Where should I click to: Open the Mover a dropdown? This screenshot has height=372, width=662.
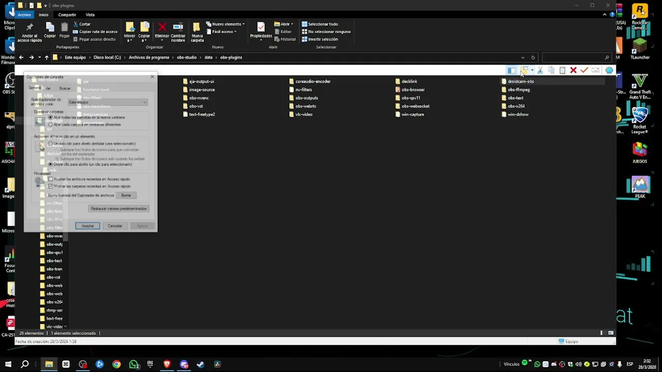pyautogui.click(x=129, y=32)
